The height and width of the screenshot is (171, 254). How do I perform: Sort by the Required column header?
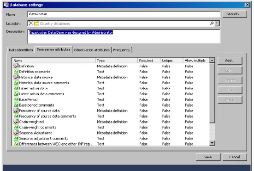pyautogui.click(x=149, y=61)
